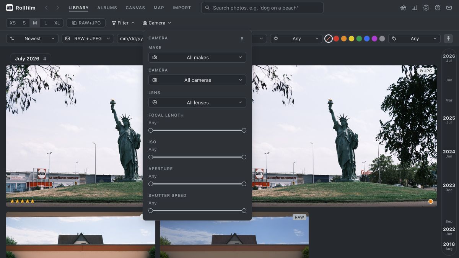The height and width of the screenshot is (258, 459).
Task: Open the star rating Any dropdown
Action: (296, 39)
